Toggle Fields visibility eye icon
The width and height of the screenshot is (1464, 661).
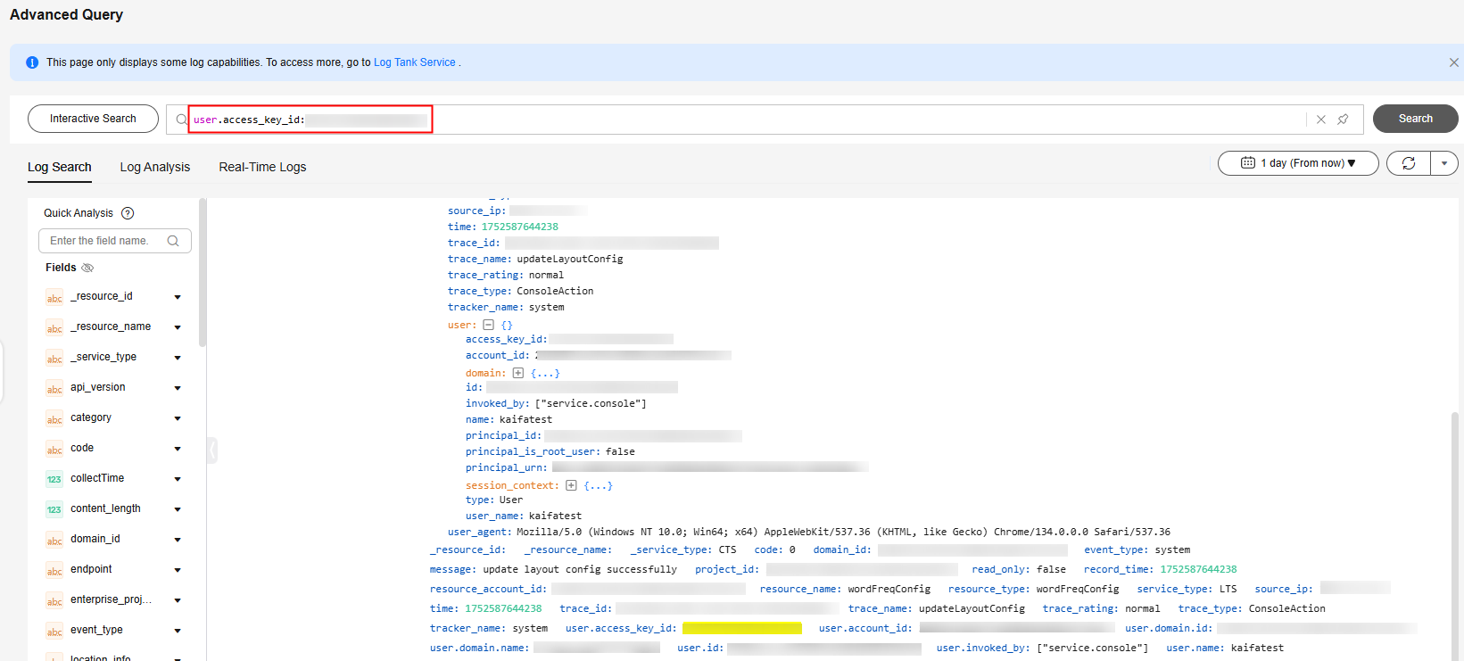(87, 268)
